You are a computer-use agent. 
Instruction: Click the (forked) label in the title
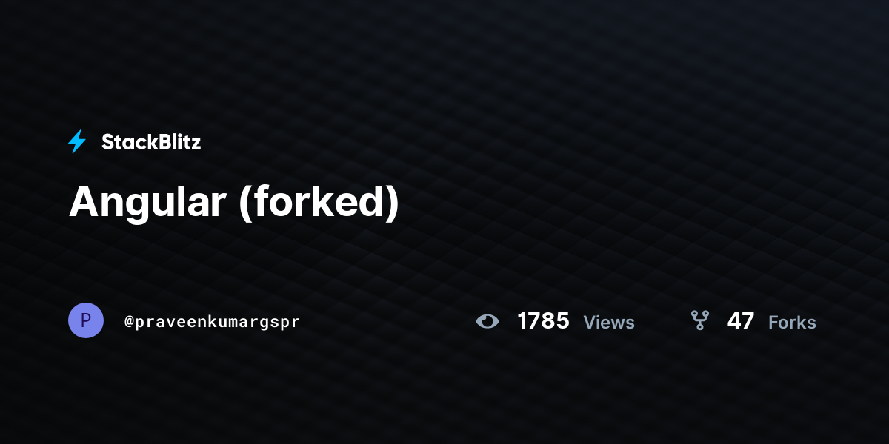pyautogui.click(x=319, y=203)
